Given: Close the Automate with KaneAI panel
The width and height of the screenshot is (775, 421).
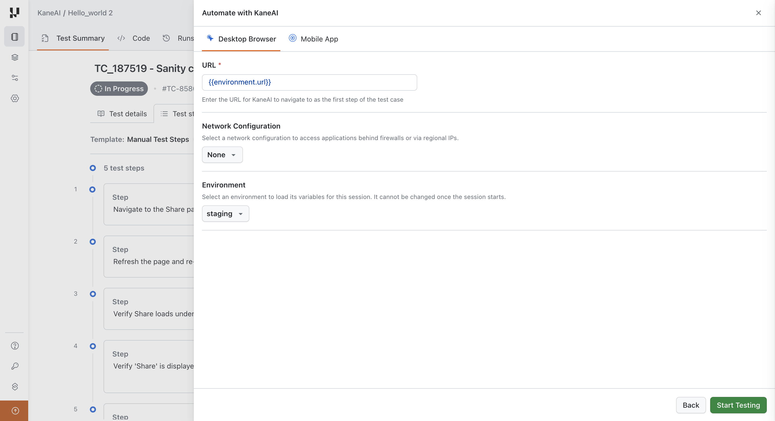Looking at the screenshot, I should [758, 13].
